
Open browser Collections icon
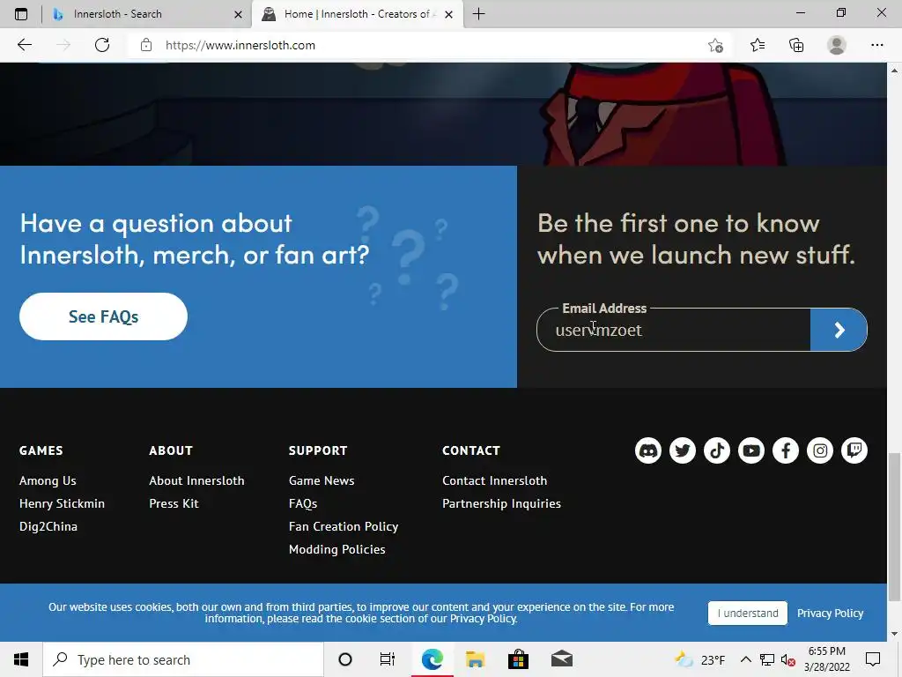[796, 45]
